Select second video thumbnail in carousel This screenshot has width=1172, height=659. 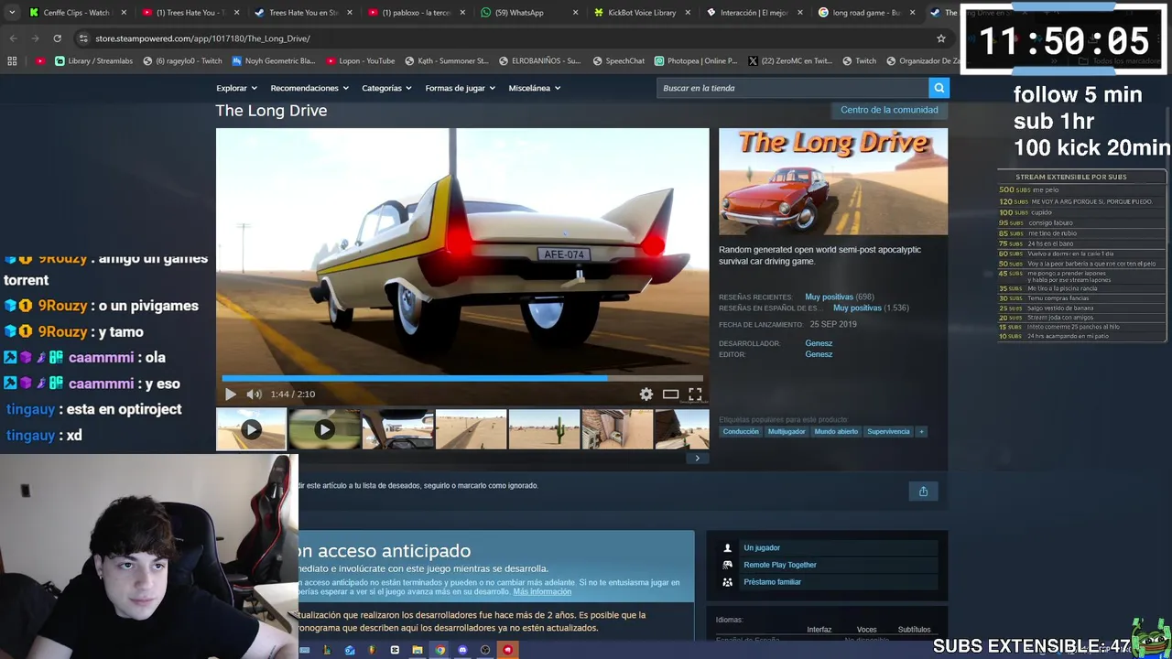324,429
